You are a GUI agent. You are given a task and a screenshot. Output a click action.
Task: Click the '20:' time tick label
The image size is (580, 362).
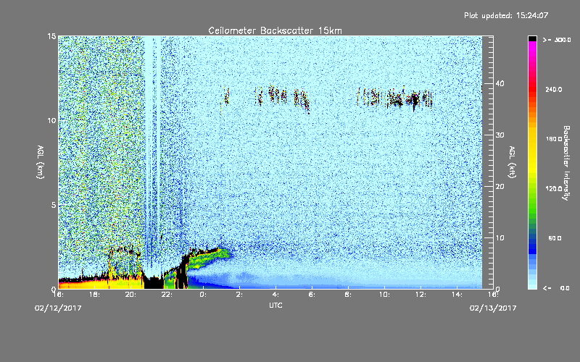(x=130, y=295)
